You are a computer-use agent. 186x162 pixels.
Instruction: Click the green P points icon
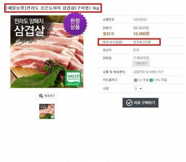[151, 80]
